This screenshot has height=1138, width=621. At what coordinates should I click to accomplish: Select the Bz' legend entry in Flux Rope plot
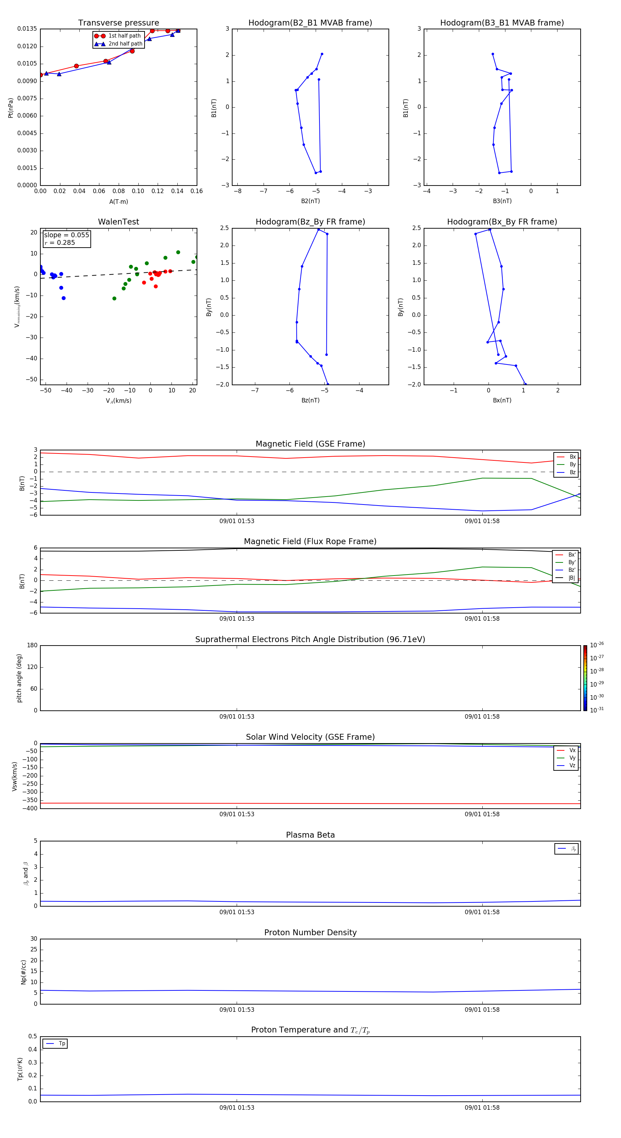565,570
